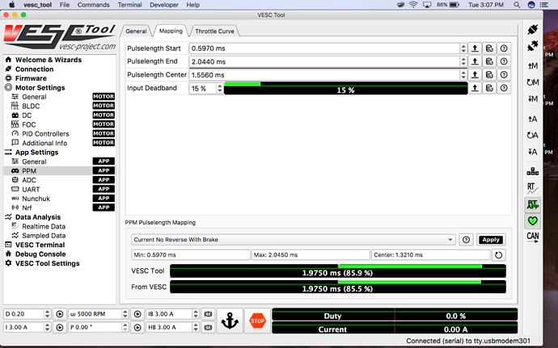
Task: Open the Terminal menu in menu bar
Action: point(129,5)
